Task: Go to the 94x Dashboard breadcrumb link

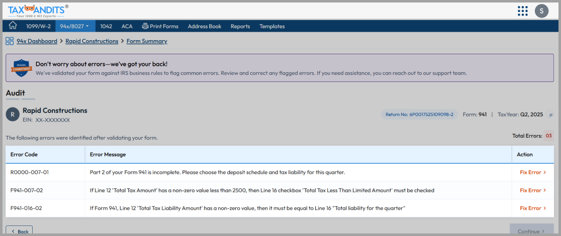Action: pyautogui.click(x=37, y=41)
